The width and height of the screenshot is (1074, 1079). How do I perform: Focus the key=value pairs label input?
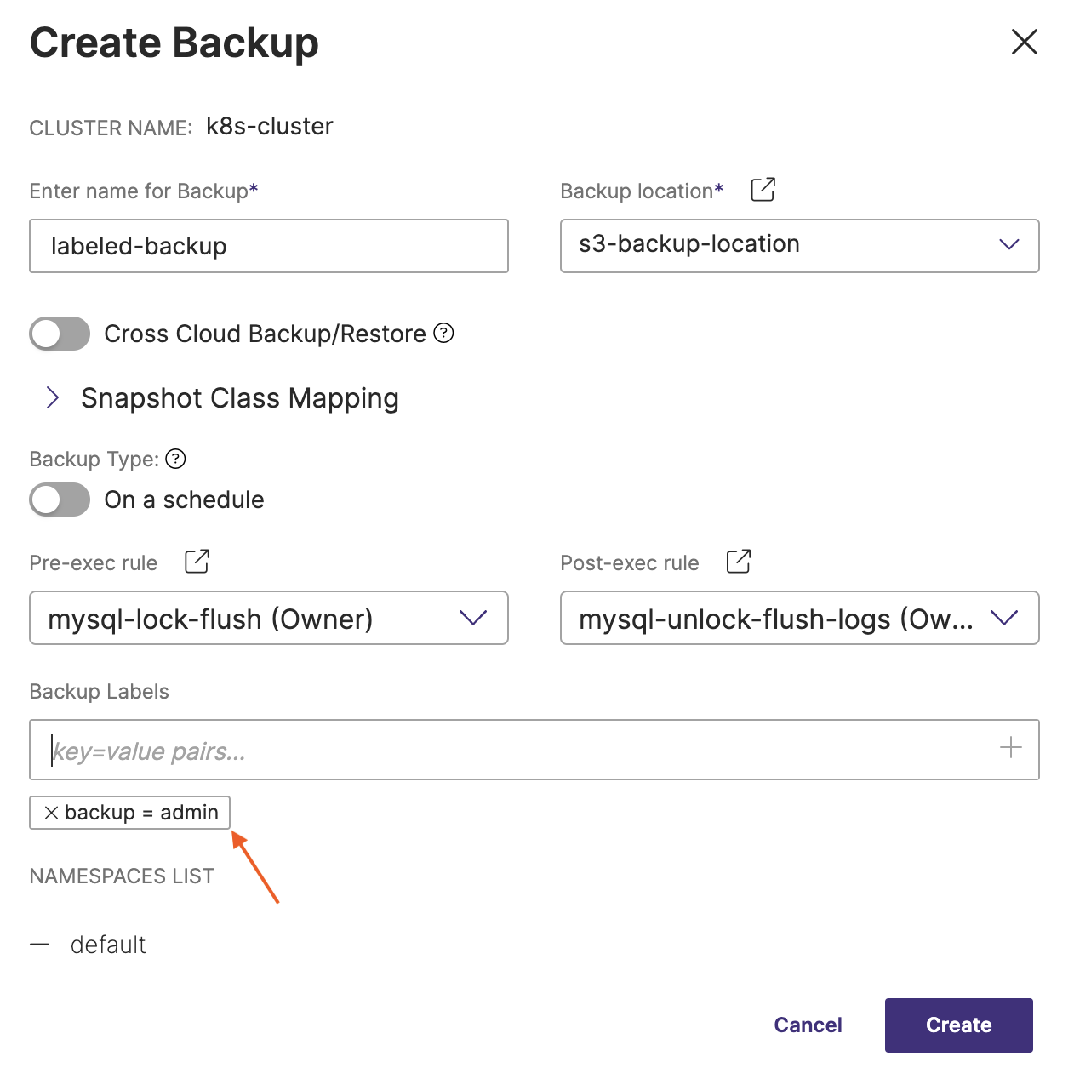511,751
